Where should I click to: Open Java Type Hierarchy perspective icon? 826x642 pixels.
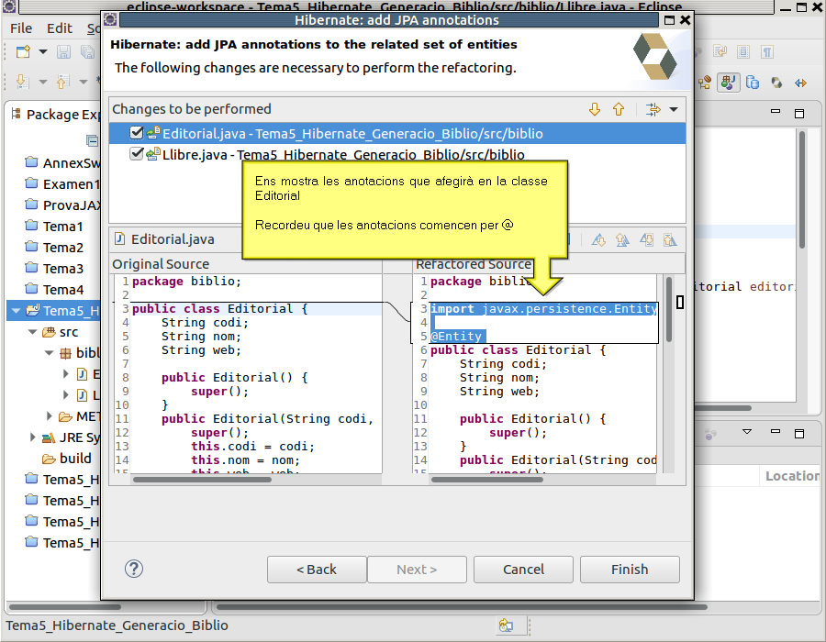click(x=704, y=83)
